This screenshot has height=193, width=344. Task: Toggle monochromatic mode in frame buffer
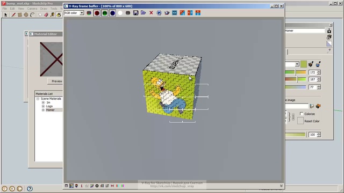(x=128, y=13)
